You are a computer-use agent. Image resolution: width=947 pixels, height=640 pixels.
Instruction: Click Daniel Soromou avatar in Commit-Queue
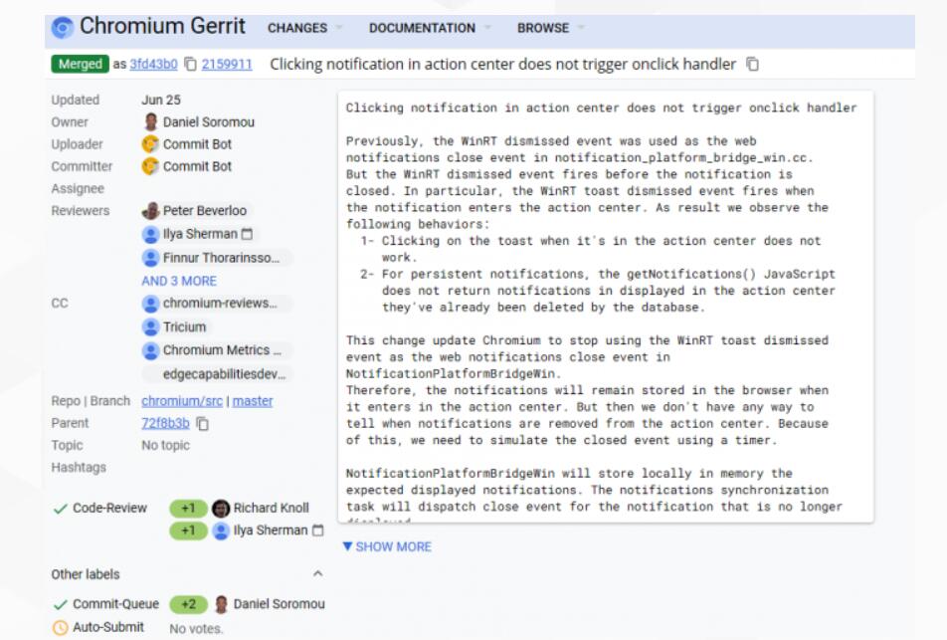pos(221,604)
